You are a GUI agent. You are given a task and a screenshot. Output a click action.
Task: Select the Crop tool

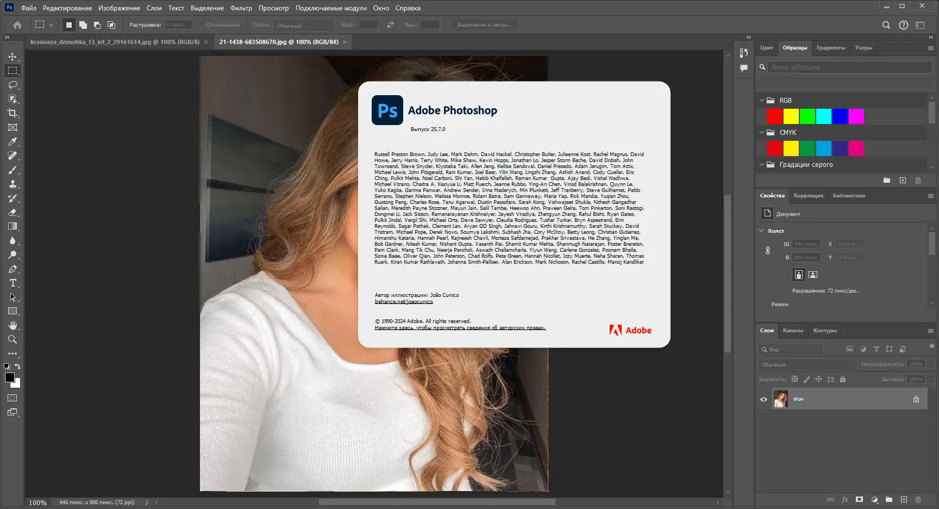click(x=12, y=113)
